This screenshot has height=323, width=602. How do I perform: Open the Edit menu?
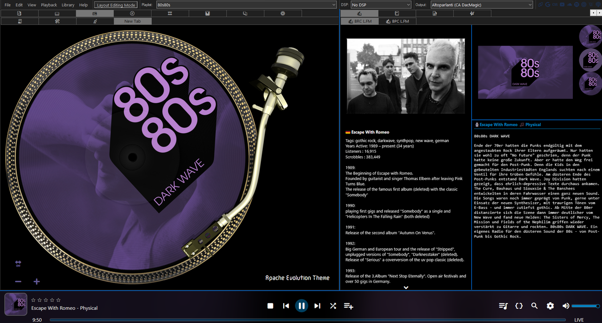click(19, 5)
